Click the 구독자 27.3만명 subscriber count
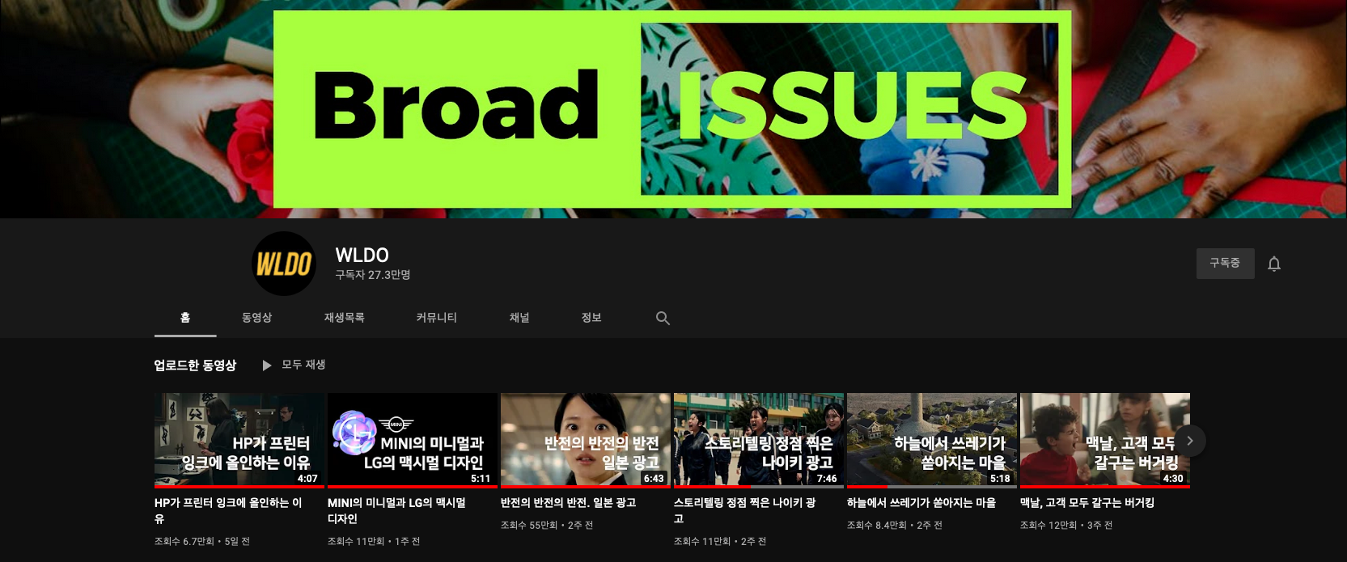This screenshot has width=1347, height=562. pyautogui.click(x=372, y=275)
